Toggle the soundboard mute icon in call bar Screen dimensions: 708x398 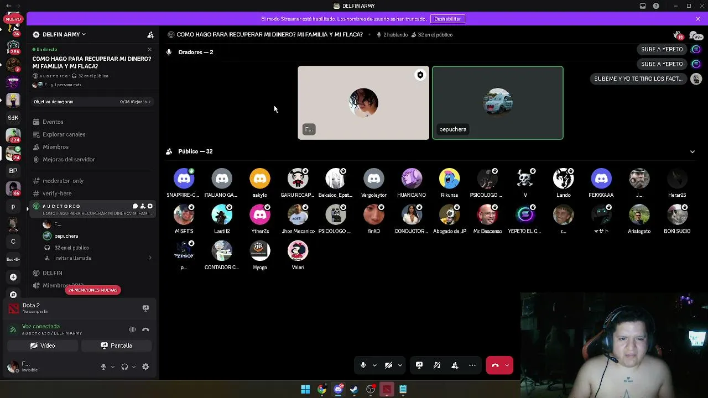click(437, 365)
